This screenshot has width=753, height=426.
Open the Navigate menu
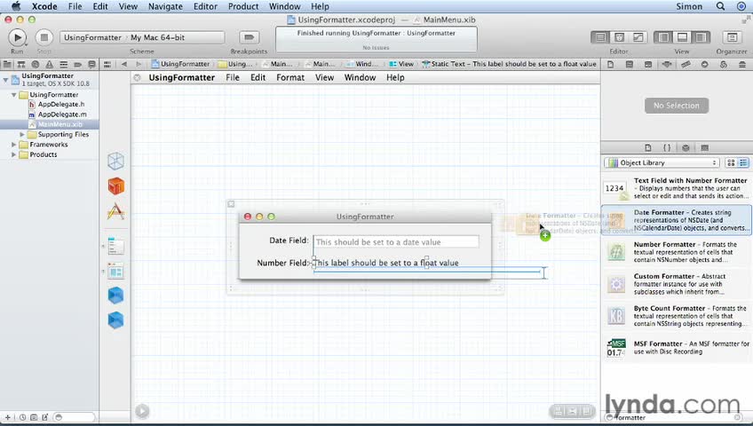165,6
